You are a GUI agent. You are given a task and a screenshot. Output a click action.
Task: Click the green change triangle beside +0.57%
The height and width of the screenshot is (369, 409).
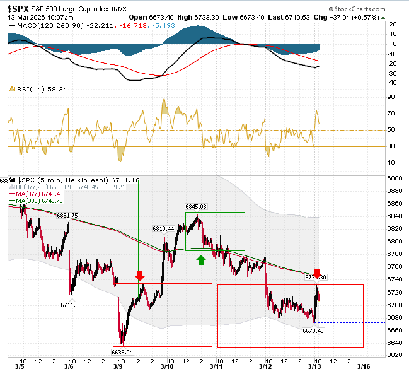[x=383, y=18]
